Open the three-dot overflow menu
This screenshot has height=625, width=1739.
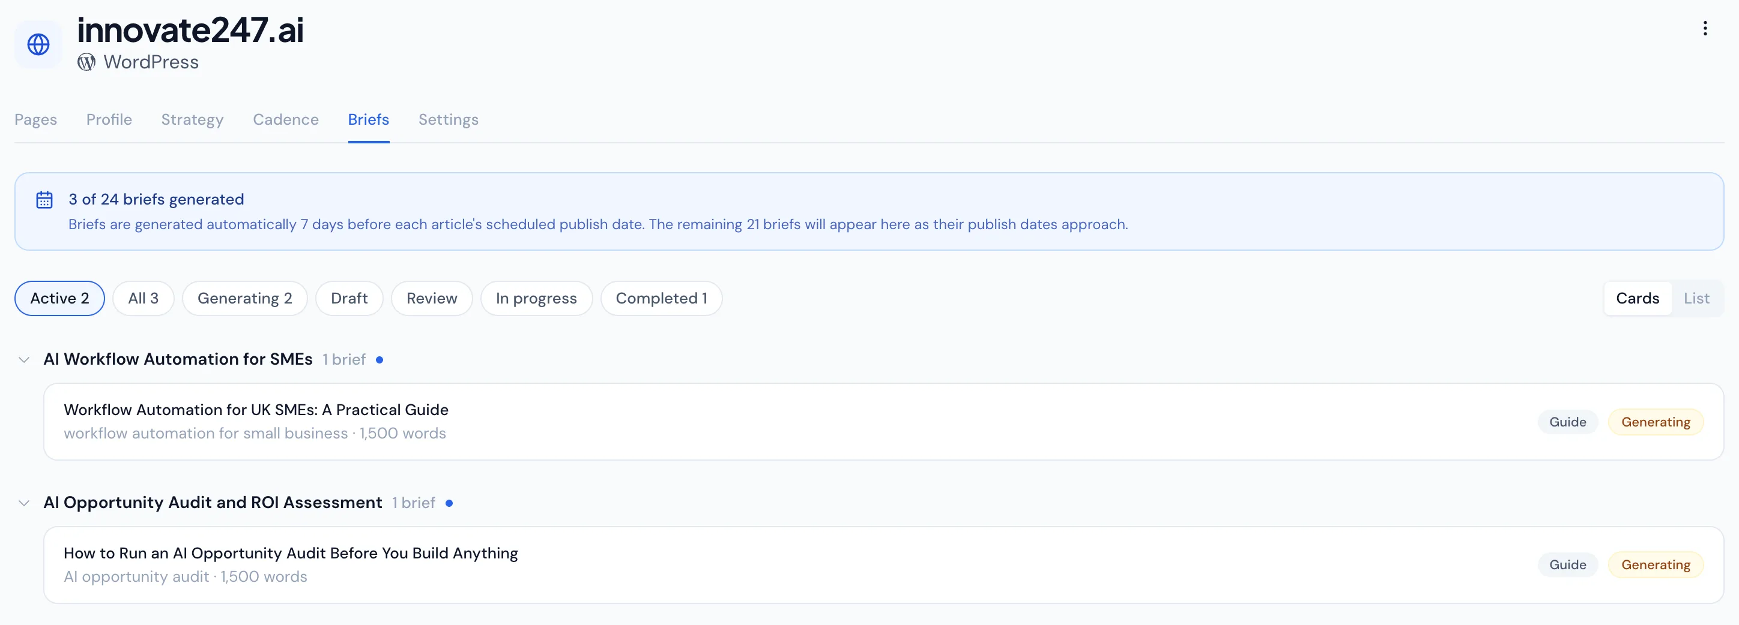[1706, 28]
